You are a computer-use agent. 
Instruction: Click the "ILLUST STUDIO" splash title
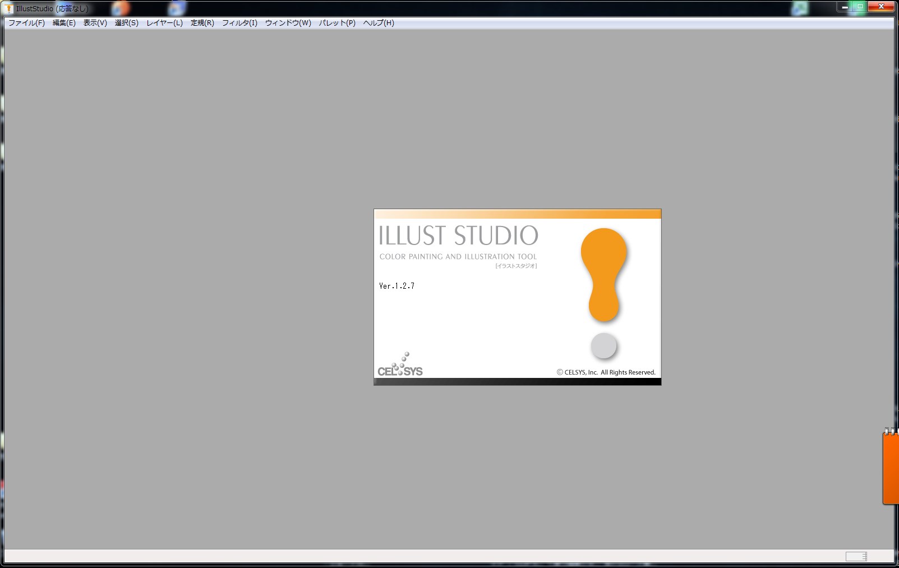click(x=458, y=235)
